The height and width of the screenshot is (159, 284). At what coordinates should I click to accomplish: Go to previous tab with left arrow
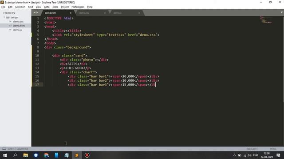tap(35, 12)
